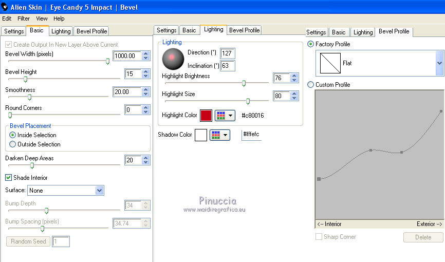Click the lighting direction sphere preview
The height and width of the screenshot is (262, 445).
pyautogui.click(x=173, y=59)
